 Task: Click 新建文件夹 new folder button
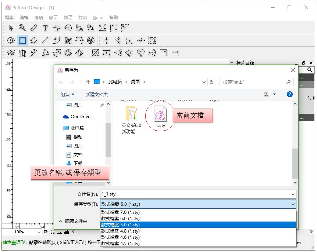pos(97,95)
